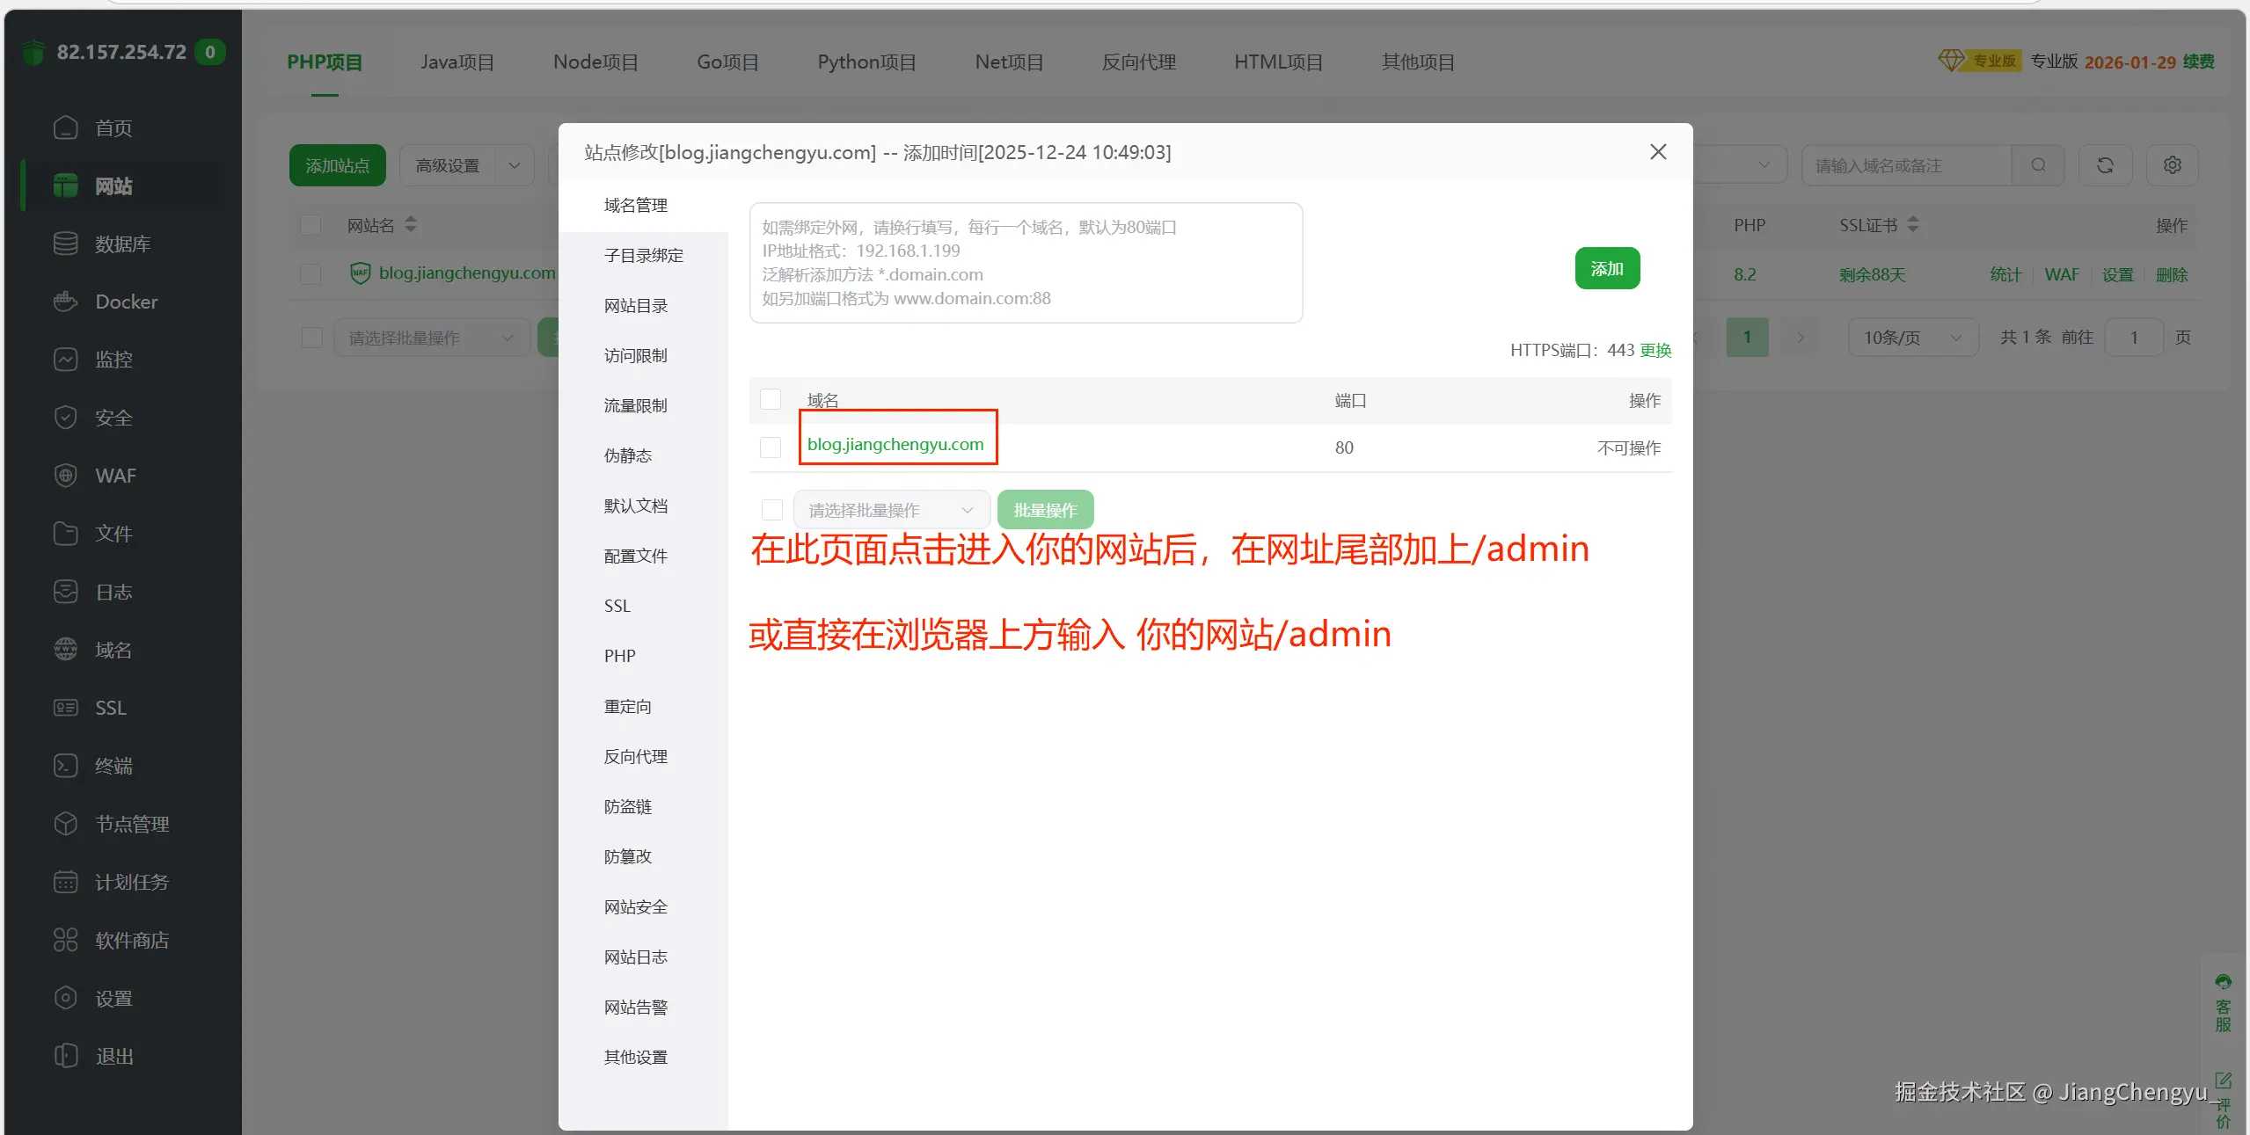This screenshot has width=2250, height=1135.
Task: Open the SSL menu item in dialog
Action: (x=617, y=606)
